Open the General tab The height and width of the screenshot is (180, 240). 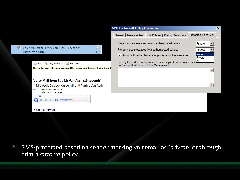coord(119,35)
